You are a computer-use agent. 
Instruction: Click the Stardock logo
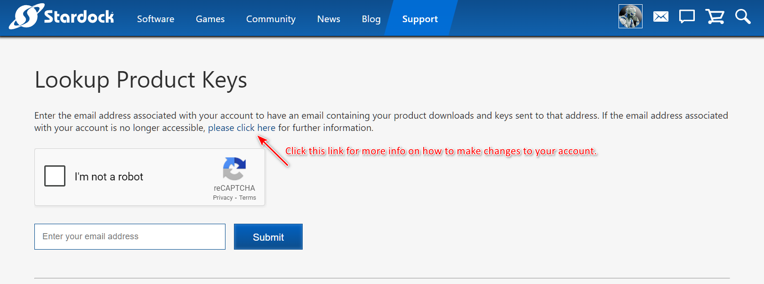point(62,17)
